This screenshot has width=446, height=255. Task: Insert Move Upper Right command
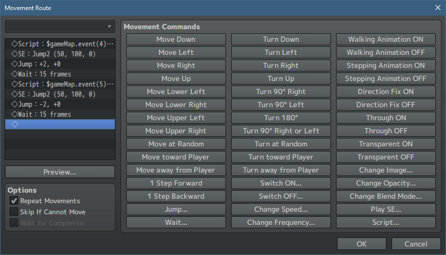click(x=176, y=131)
